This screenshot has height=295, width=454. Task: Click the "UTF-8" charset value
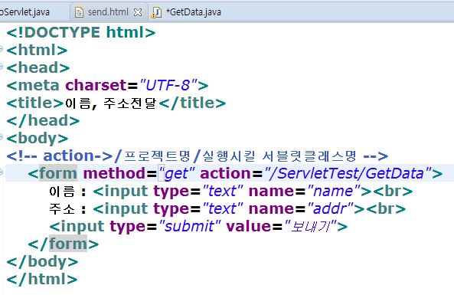[x=168, y=85]
